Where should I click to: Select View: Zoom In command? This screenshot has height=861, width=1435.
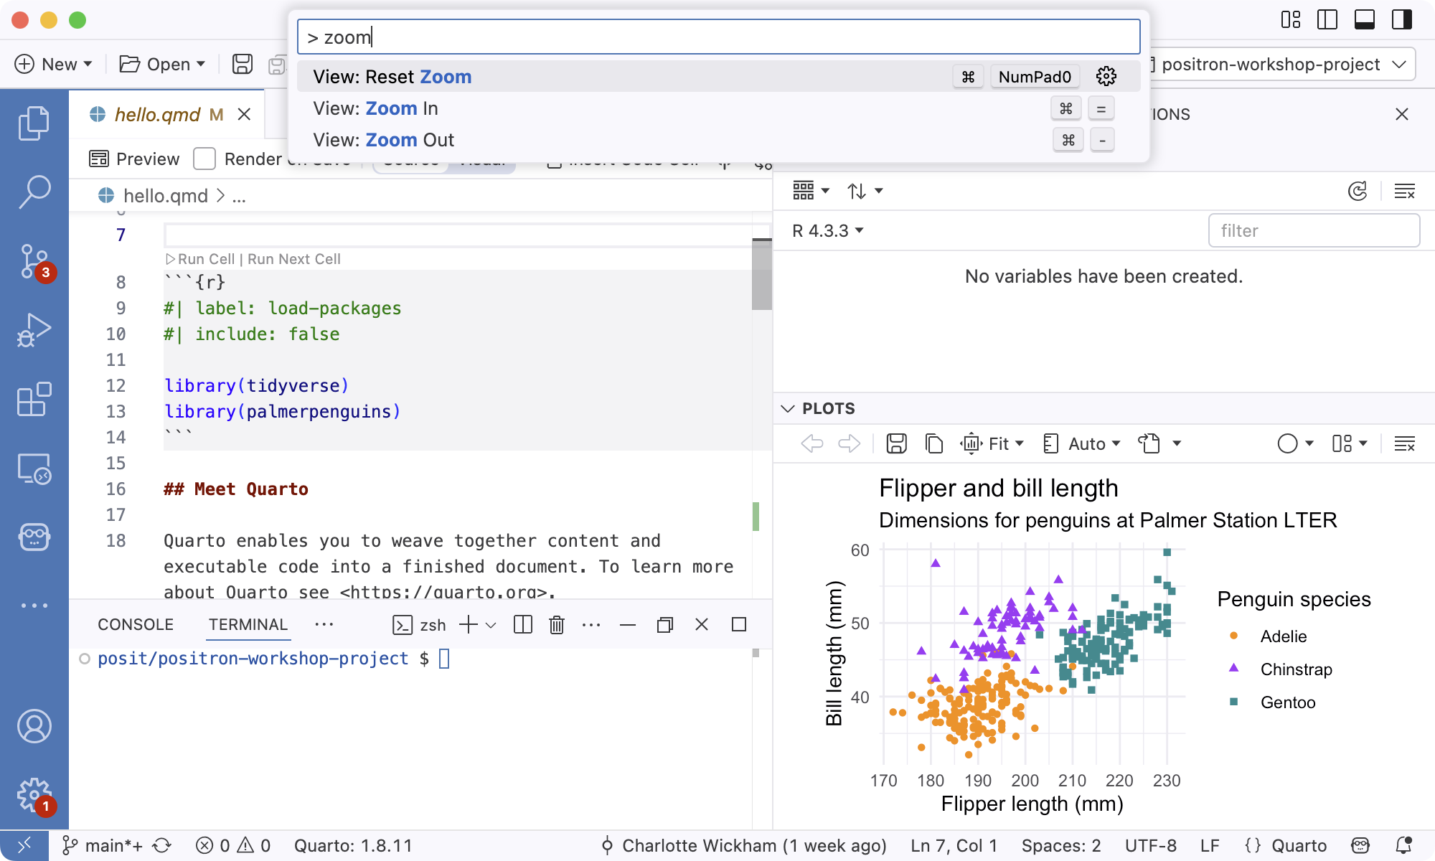(x=718, y=108)
